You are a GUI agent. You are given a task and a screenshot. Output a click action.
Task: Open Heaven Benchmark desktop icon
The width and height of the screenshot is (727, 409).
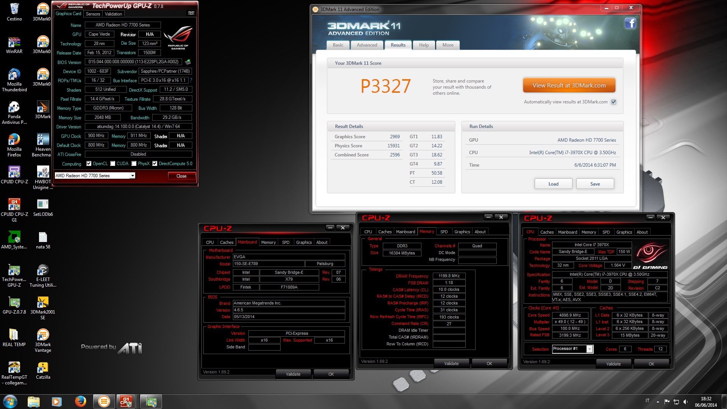pyautogui.click(x=42, y=145)
